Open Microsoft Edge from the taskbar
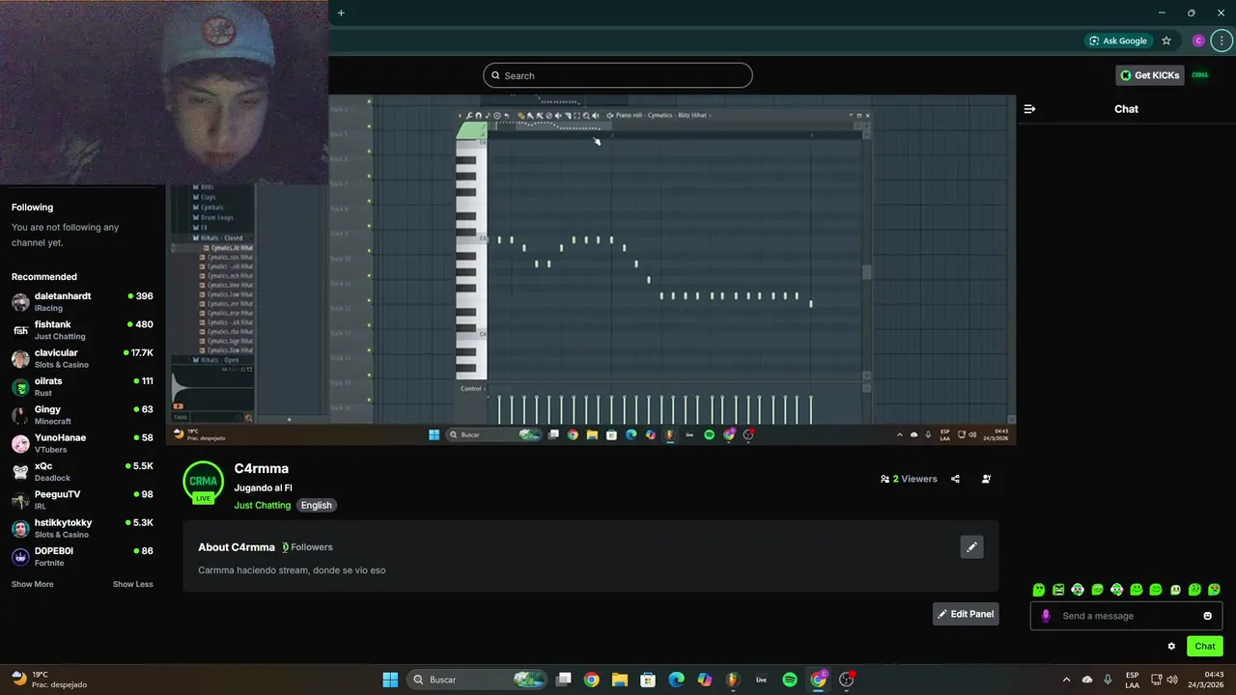This screenshot has width=1236, height=695. (676, 680)
